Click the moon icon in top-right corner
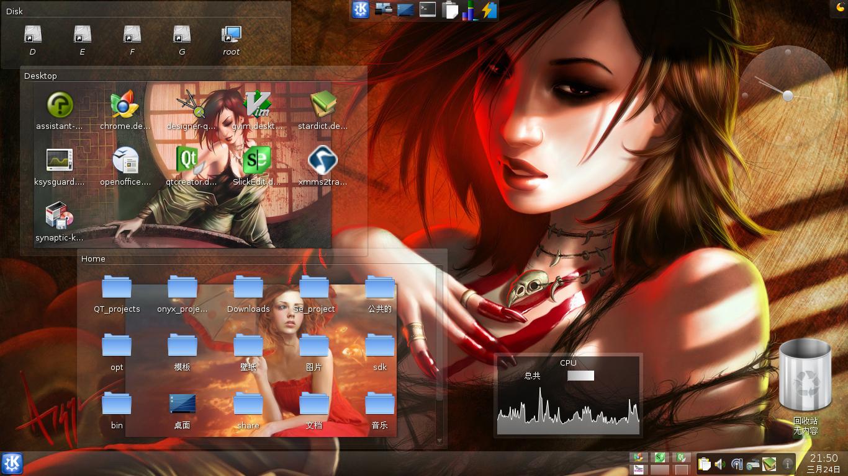This screenshot has height=476, width=848. tap(841, 7)
